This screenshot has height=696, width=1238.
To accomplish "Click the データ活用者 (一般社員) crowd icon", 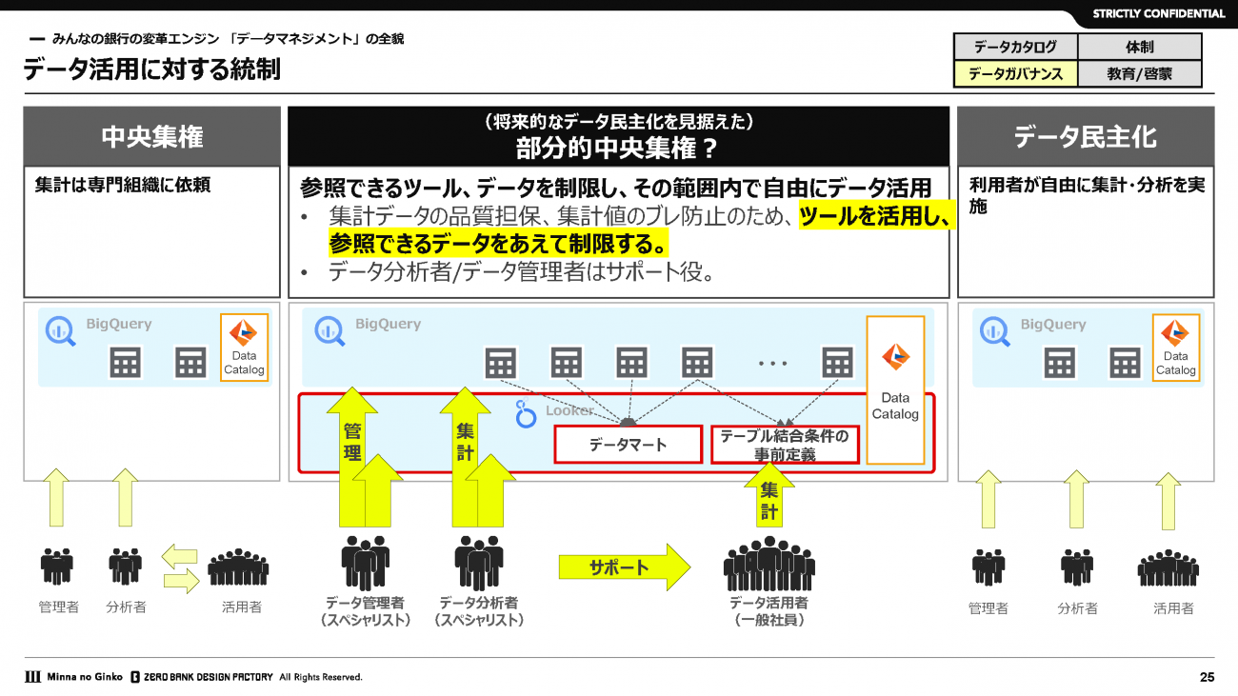I will point(769,564).
